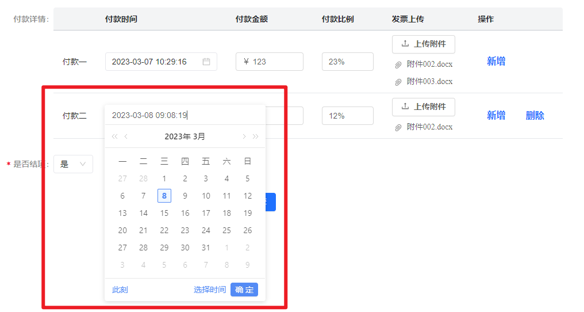
Task: Open month picker via 3月 header
Action: point(199,136)
